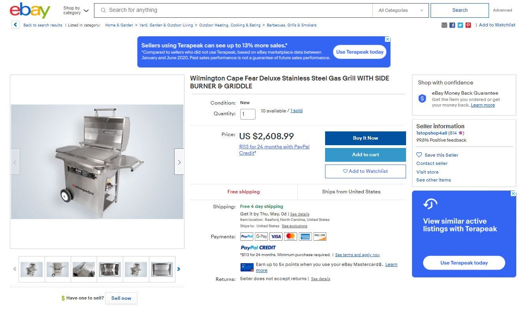Open the 1 sold link
The height and width of the screenshot is (320, 523).
[296, 111]
